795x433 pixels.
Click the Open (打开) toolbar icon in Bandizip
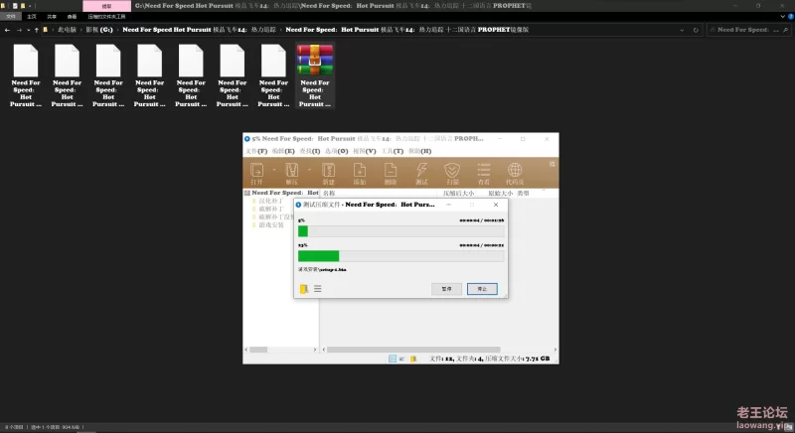coord(257,173)
